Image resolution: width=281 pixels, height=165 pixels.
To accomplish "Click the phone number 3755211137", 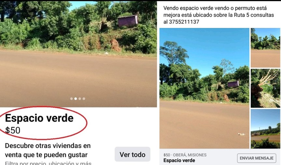I will [184, 22].
